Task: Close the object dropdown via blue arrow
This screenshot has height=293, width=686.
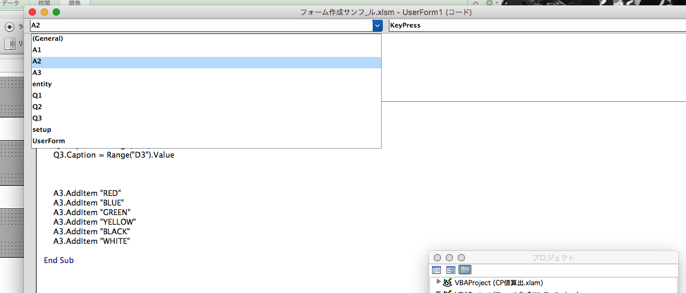Action: [377, 26]
